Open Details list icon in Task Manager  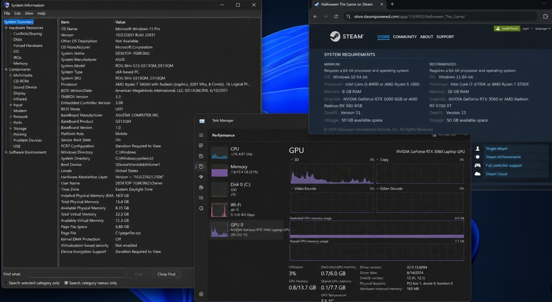201,198
